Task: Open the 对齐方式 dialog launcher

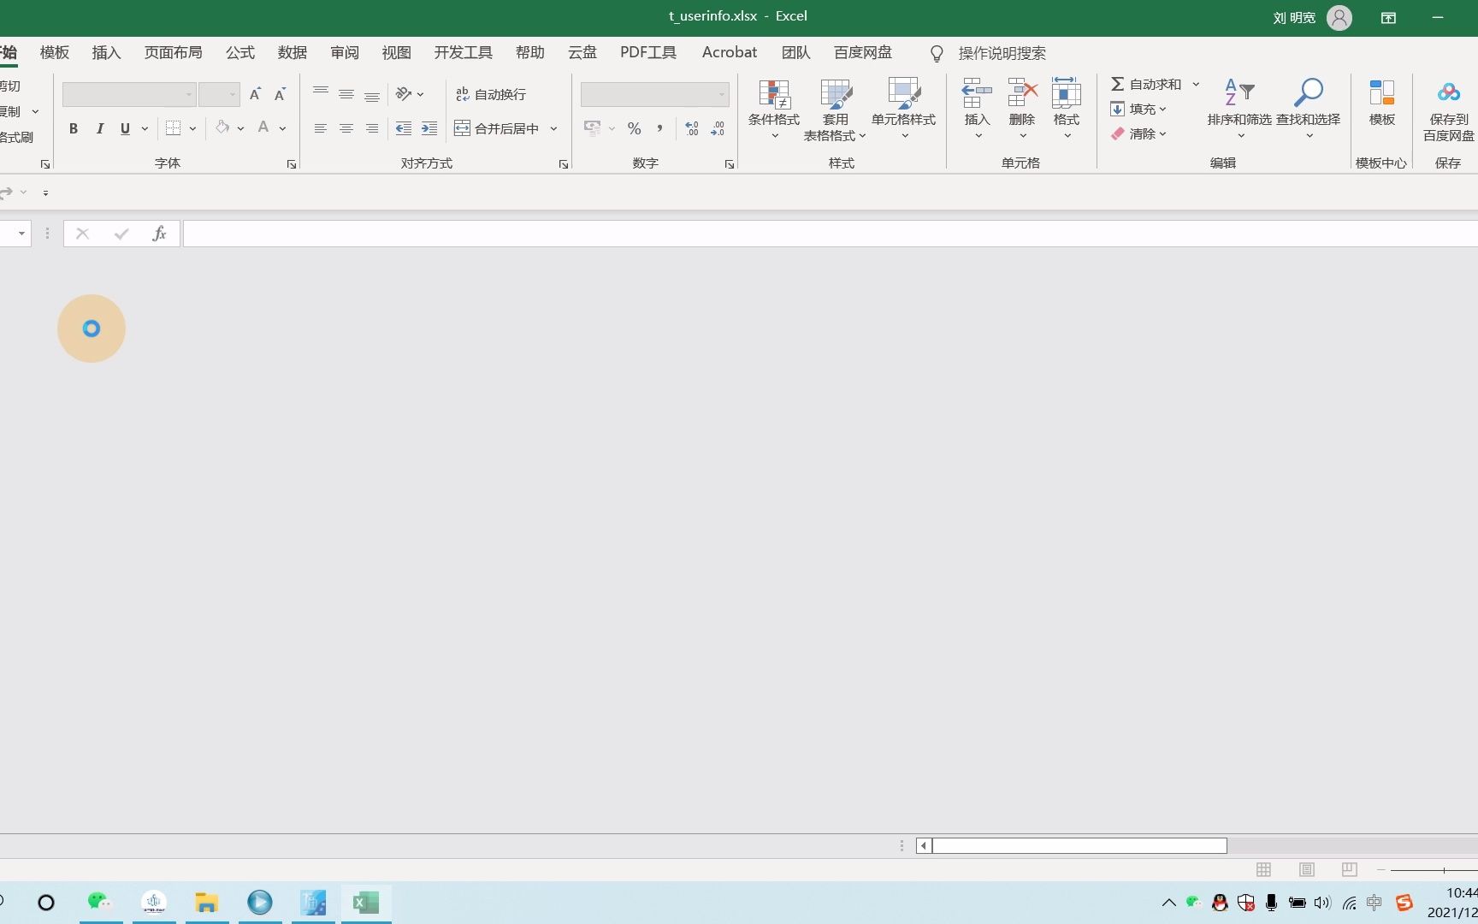Action: pyautogui.click(x=564, y=164)
